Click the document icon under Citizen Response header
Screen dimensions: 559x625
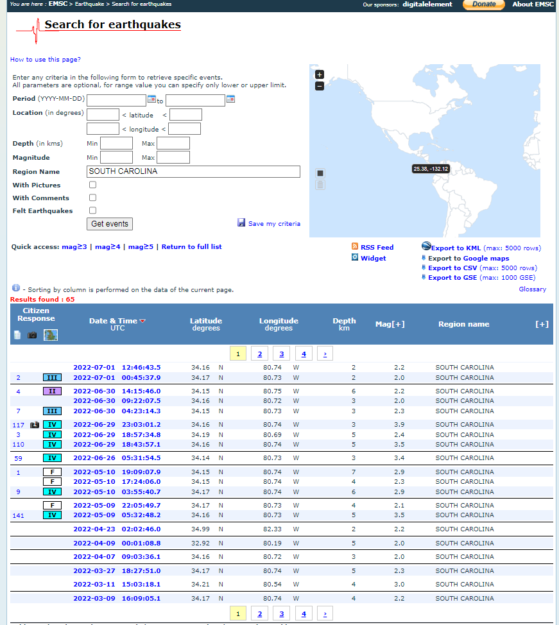click(x=17, y=335)
